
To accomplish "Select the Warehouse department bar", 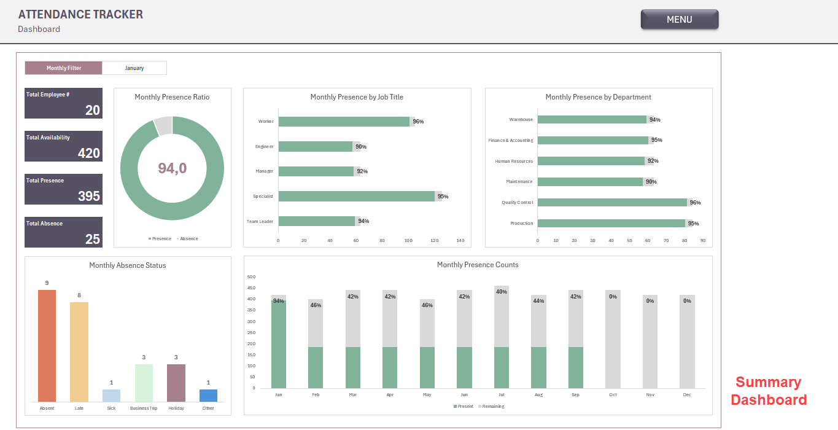I will (592, 120).
